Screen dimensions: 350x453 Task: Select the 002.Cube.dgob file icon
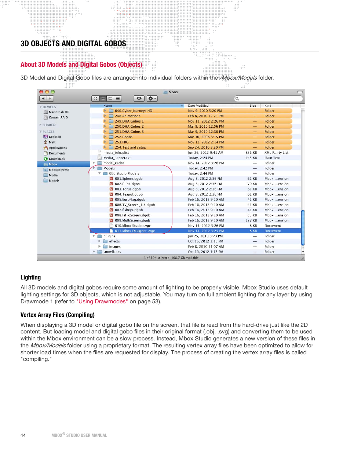tap(111, 184)
